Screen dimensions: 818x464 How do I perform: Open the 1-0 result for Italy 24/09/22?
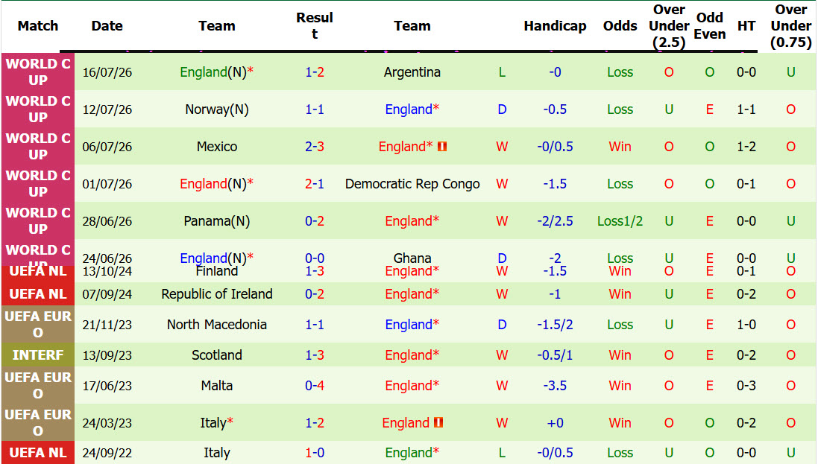point(315,453)
